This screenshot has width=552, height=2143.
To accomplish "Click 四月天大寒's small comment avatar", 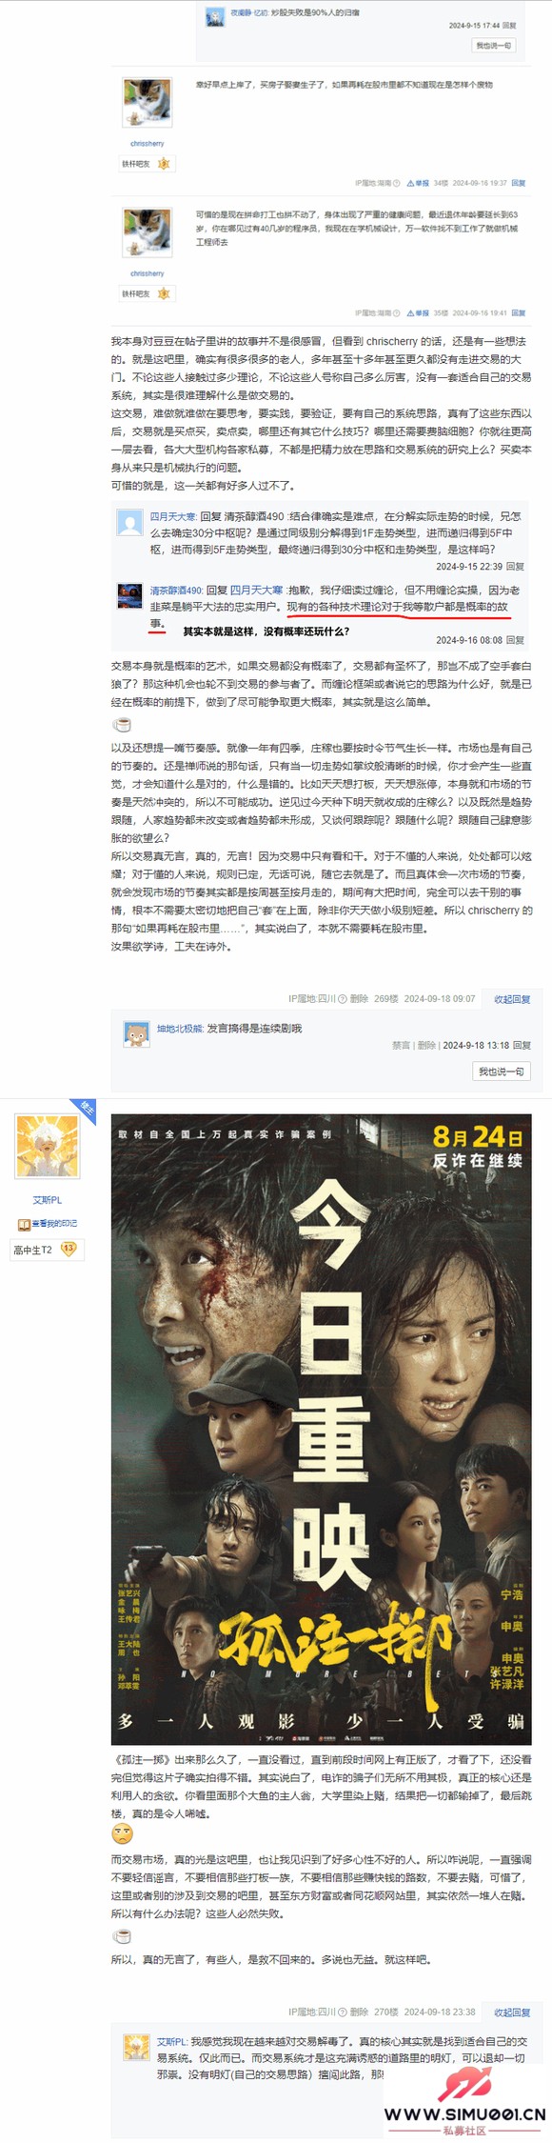I will point(129,523).
